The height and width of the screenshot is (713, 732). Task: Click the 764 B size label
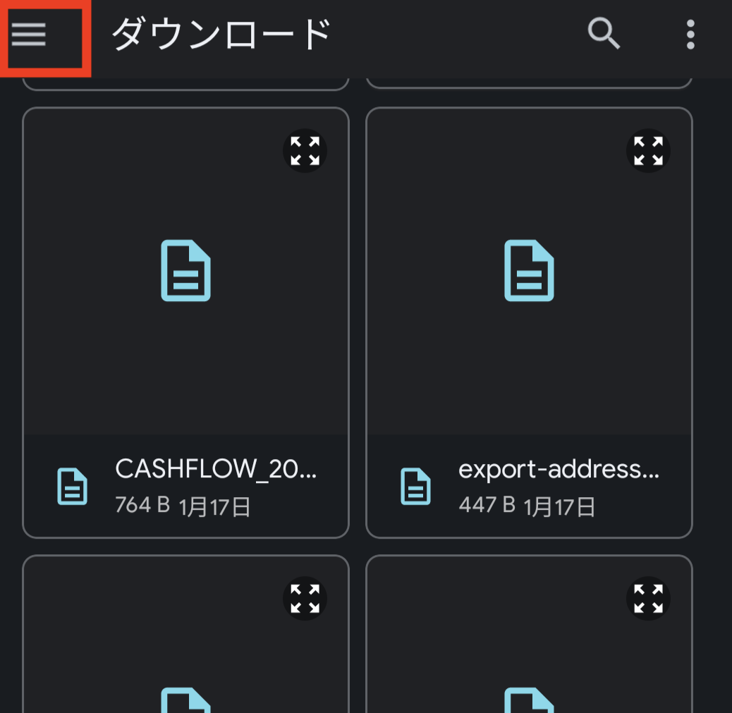pyautogui.click(x=142, y=505)
